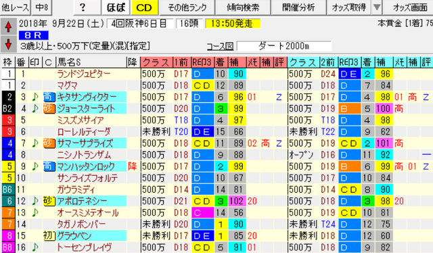Click the music note mark for マンハッタンロック
Screen dimensions: 433x253
(35, 166)
